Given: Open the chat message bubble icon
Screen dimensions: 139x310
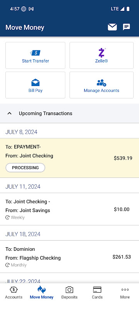Looking at the screenshot, I should click(x=126, y=27).
